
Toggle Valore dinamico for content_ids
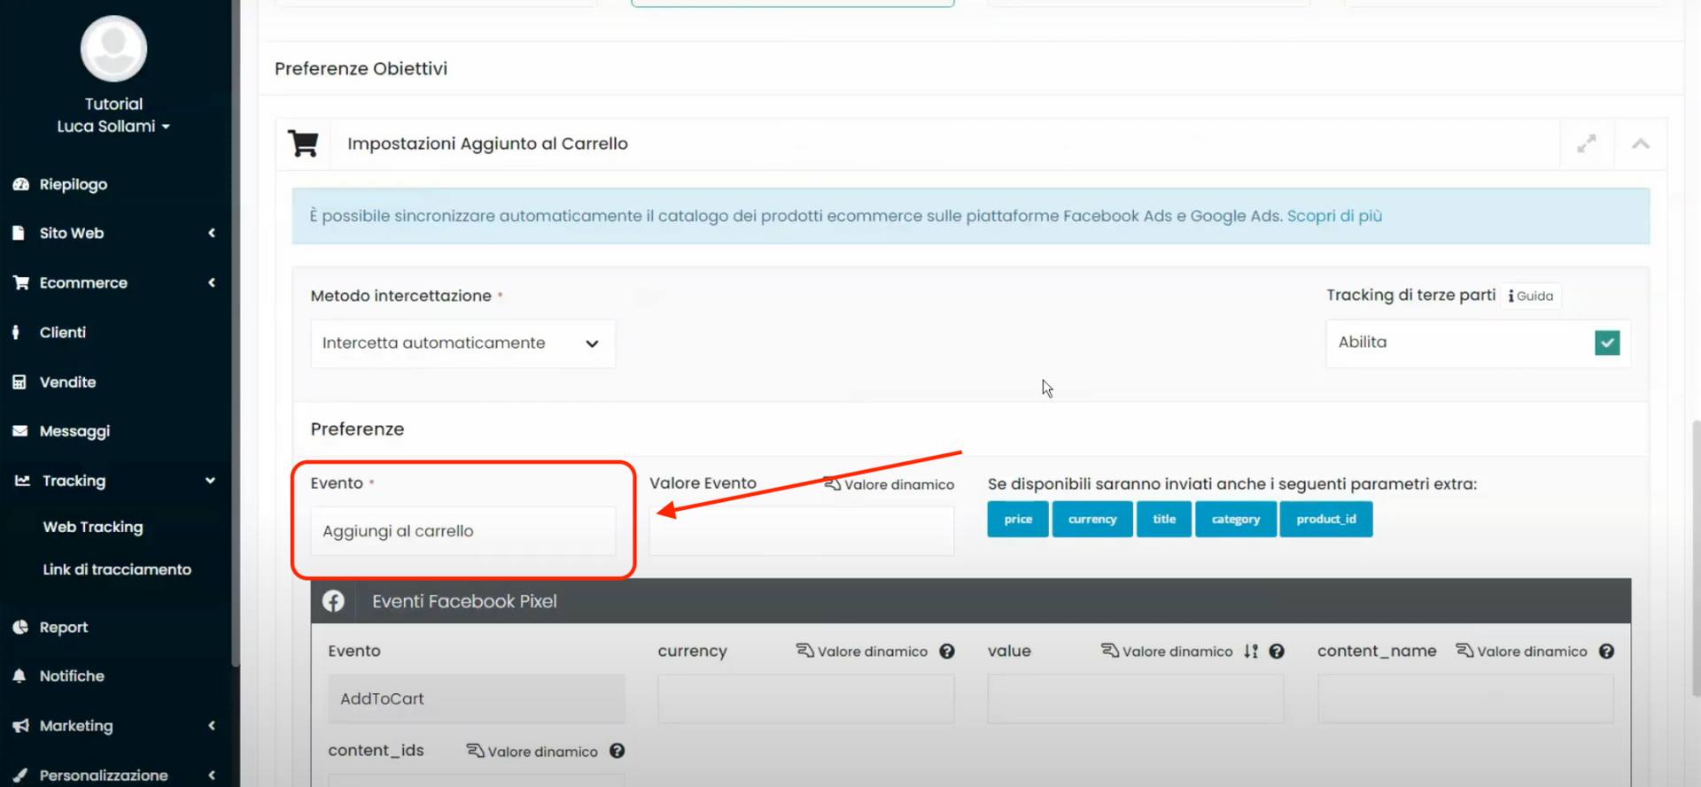click(532, 752)
